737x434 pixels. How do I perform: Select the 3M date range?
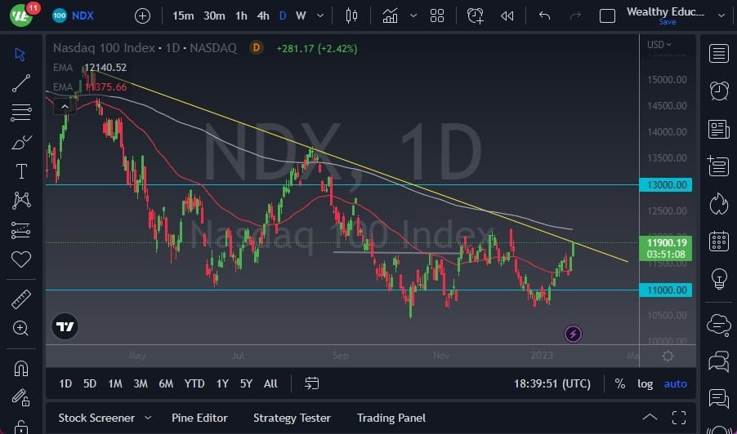pyautogui.click(x=141, y=383)
